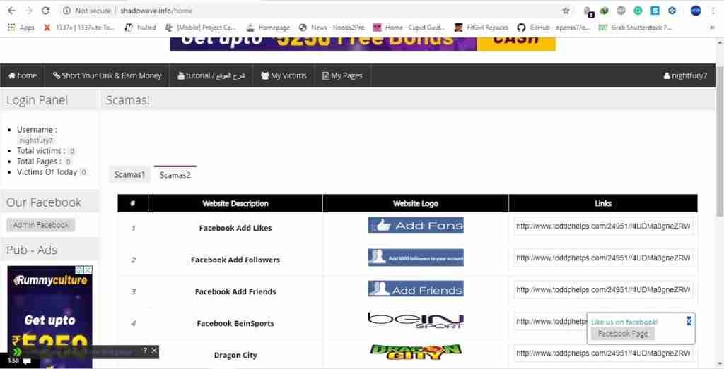This screenshot has width=724, height=369.
Task: Select the link field for Facebook Add Likes
Action: (603, 226)
